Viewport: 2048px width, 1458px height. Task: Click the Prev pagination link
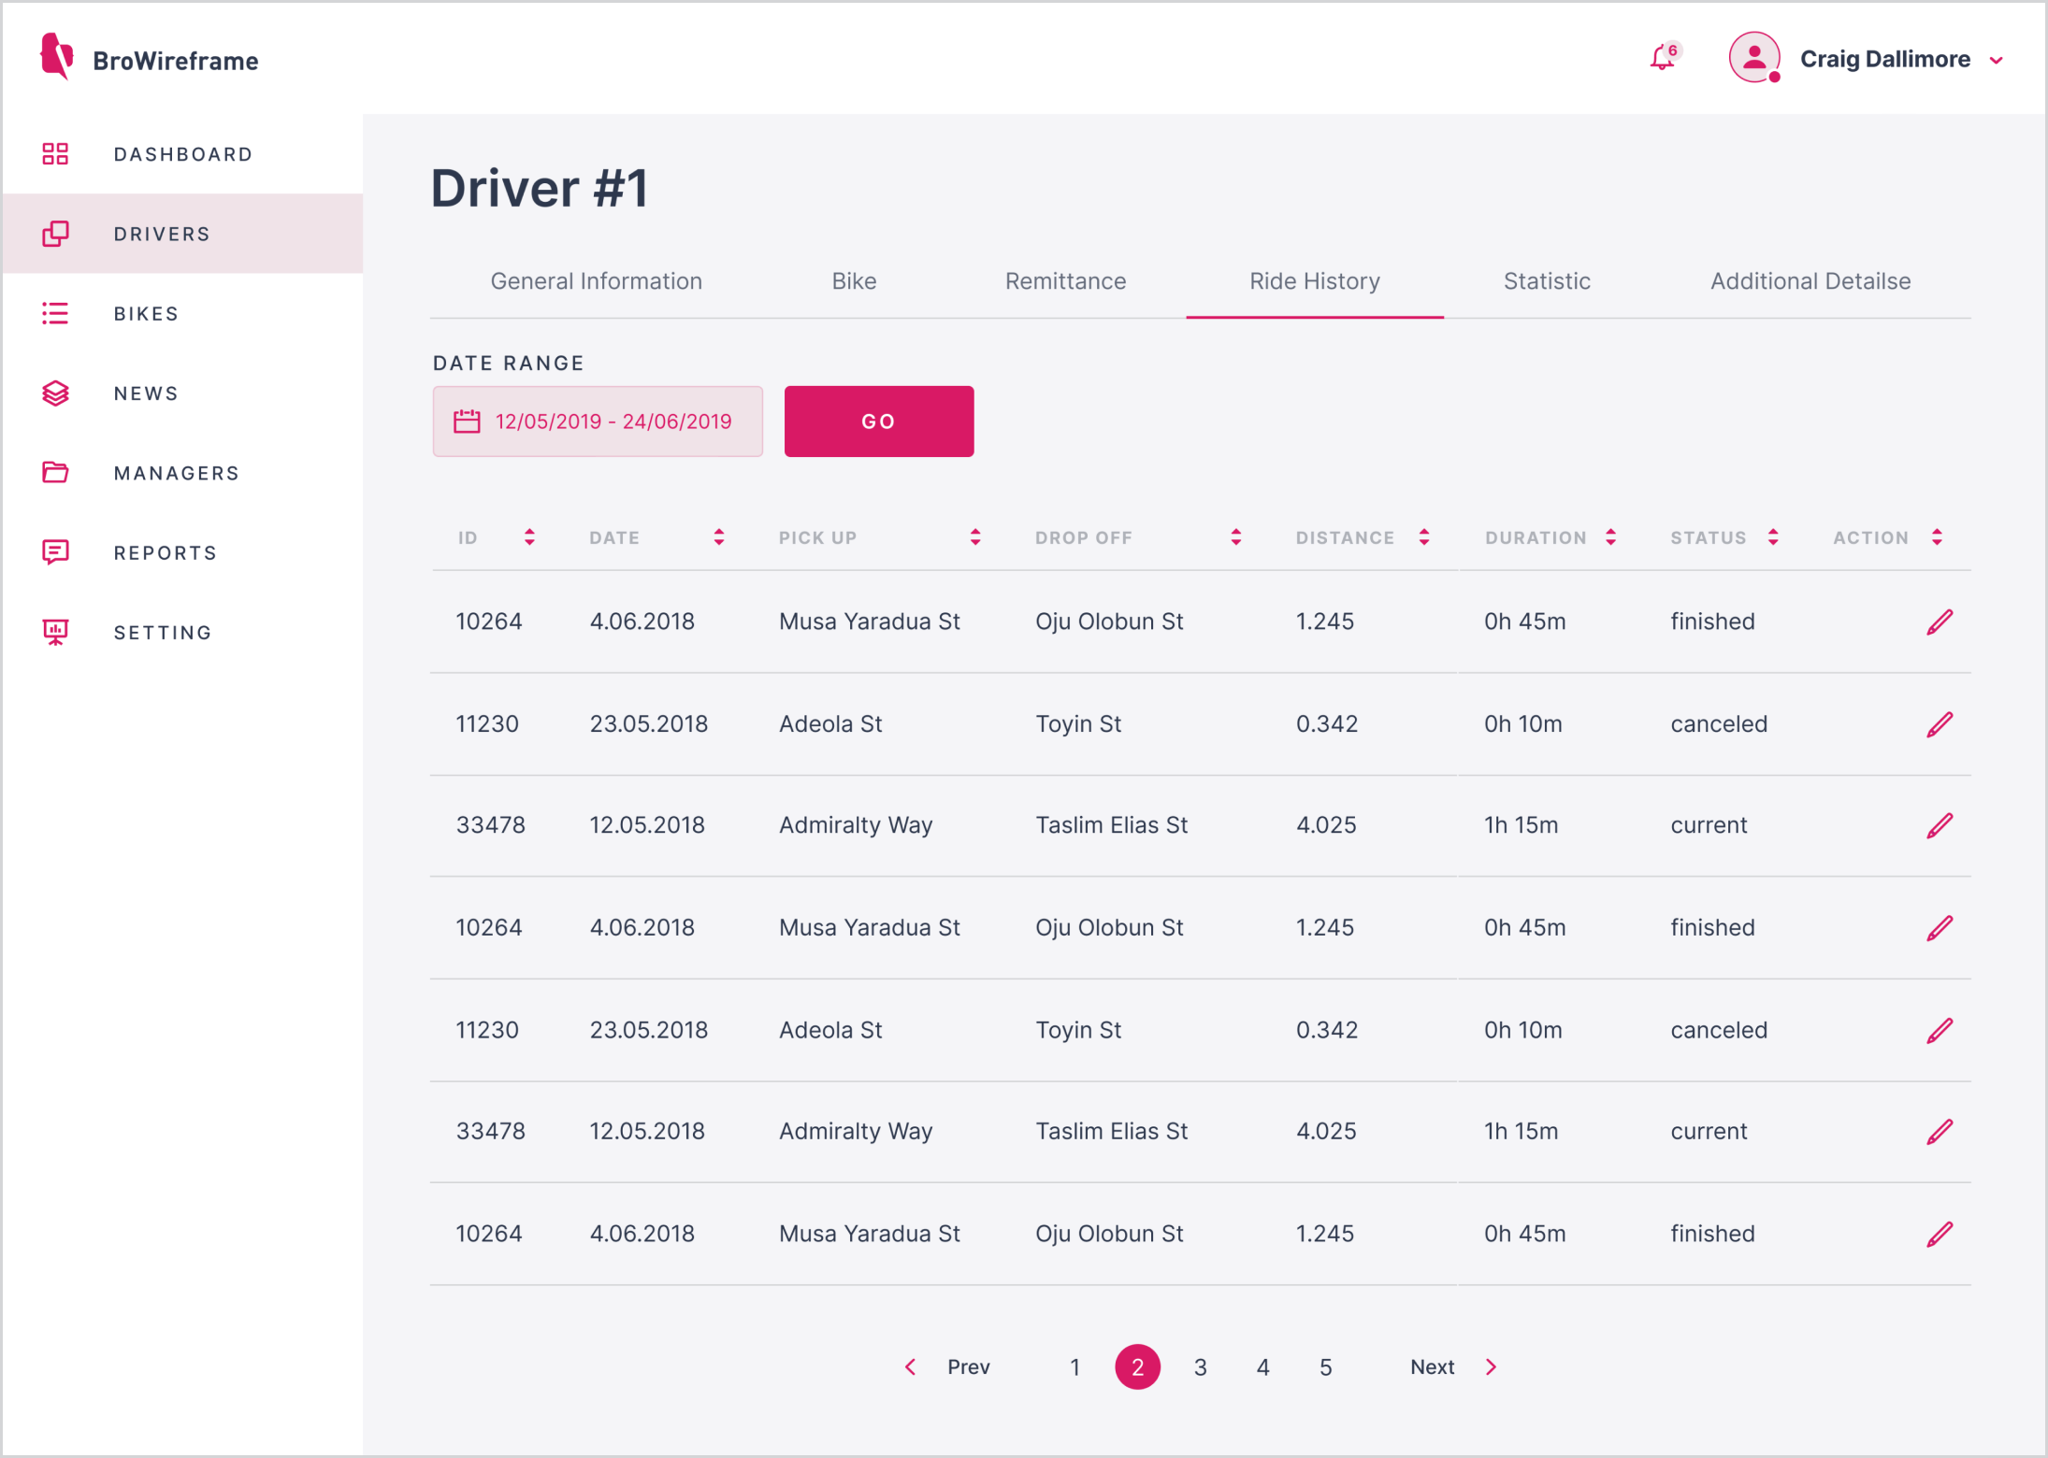tap(968, 1367)
